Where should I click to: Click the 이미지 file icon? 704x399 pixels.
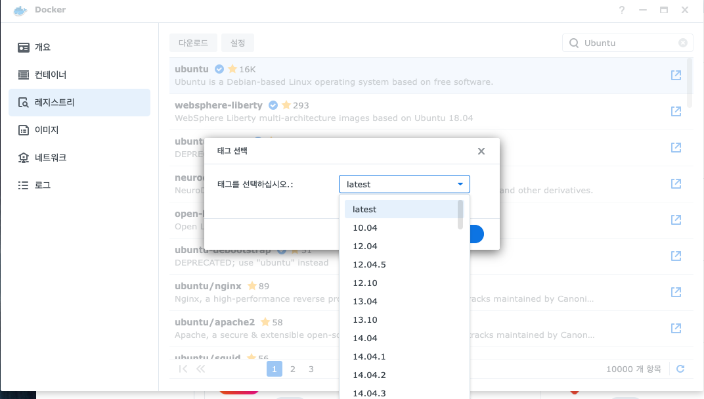24,130
